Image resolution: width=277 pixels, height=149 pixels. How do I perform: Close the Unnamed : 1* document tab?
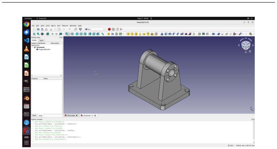coord(95,115)
